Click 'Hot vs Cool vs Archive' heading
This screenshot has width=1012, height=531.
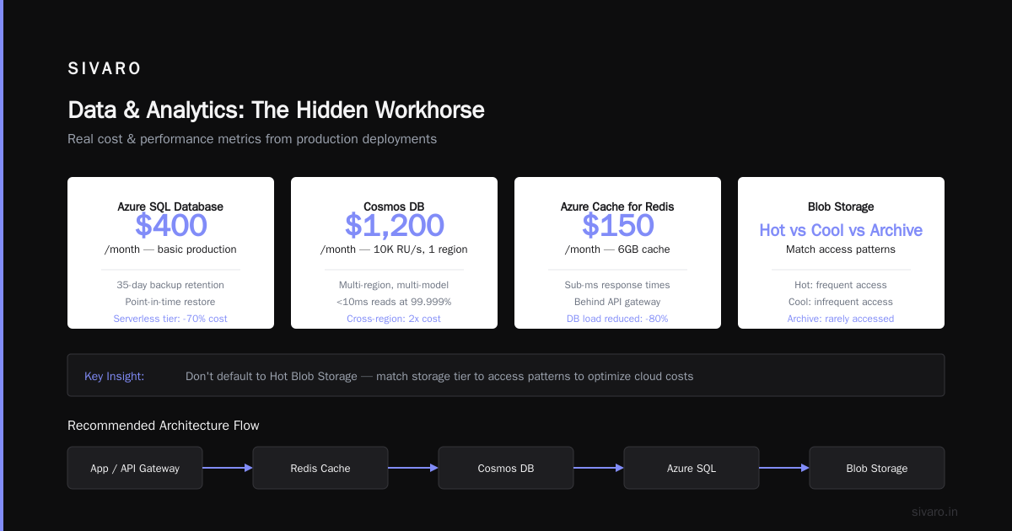[x=841, y=230]
